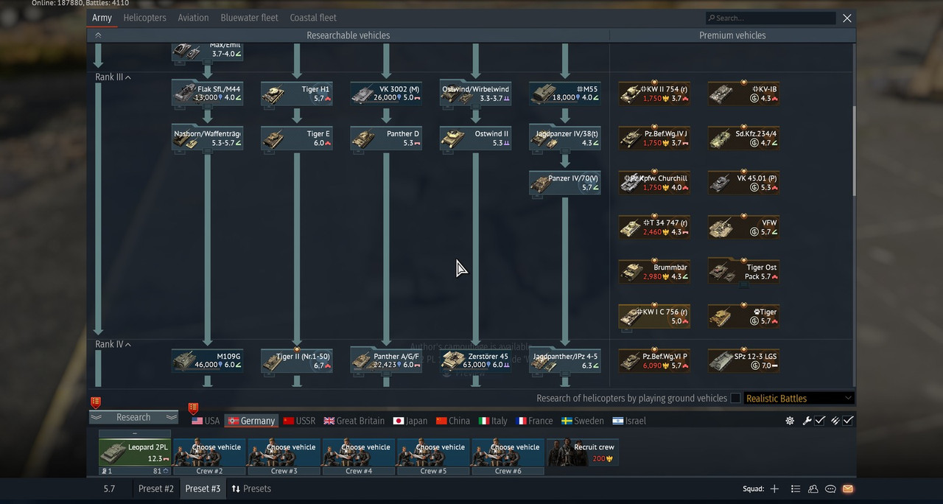Open the chat bubble icon

pos(830,489)
